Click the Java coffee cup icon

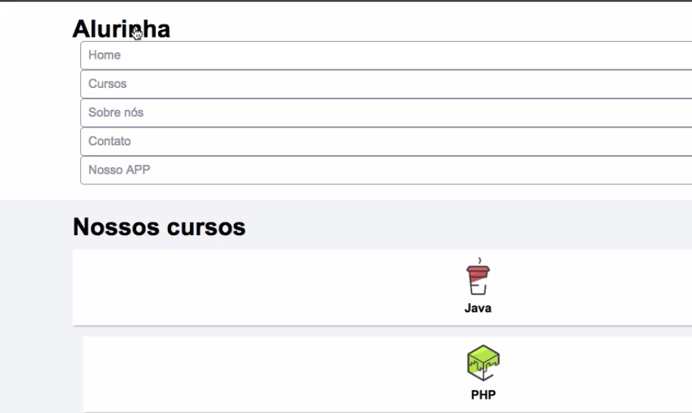click(477, 279)
